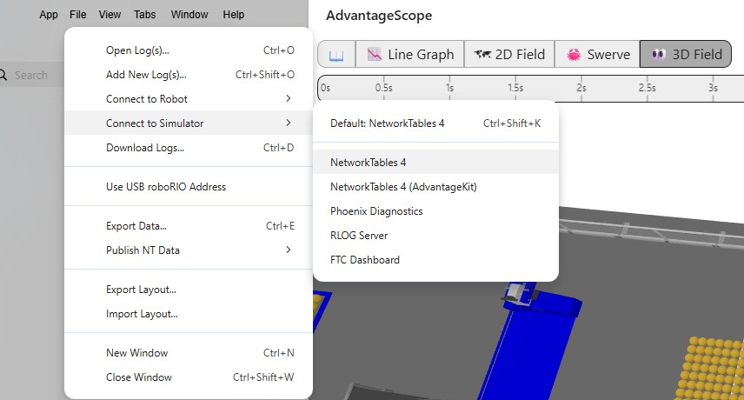744x400 pixels.
Task: Choose Export Data... menu entry
Action: coord(189,226)
